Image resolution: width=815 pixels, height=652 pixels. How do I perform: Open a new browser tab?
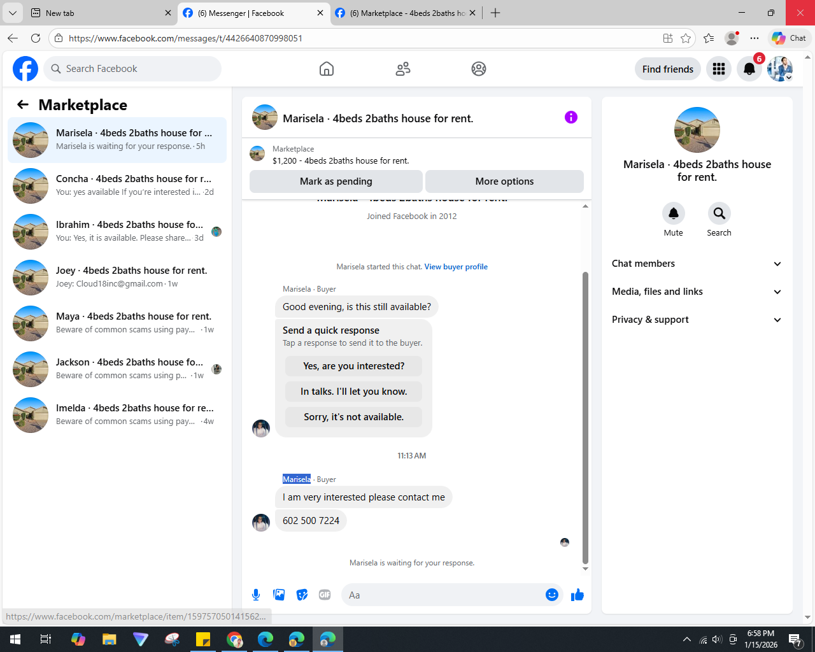(495, 13)
